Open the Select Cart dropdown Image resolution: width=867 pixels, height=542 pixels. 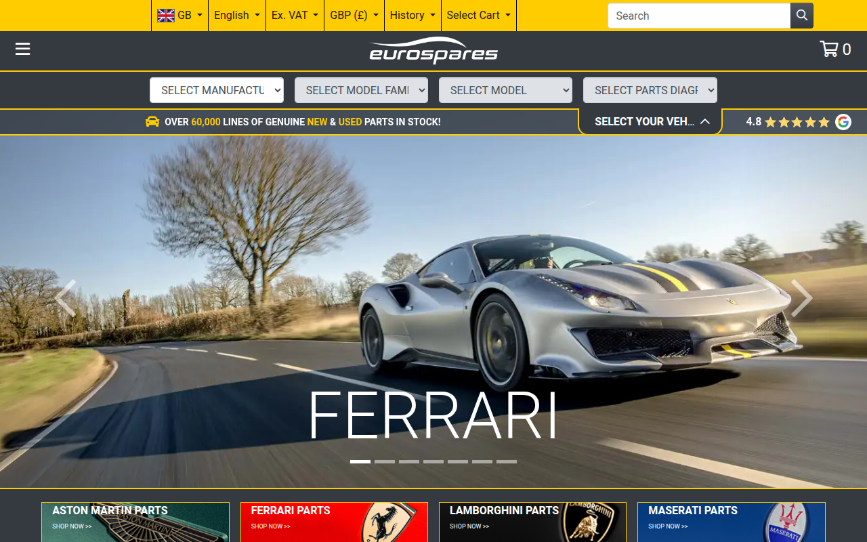pos(479,16)
